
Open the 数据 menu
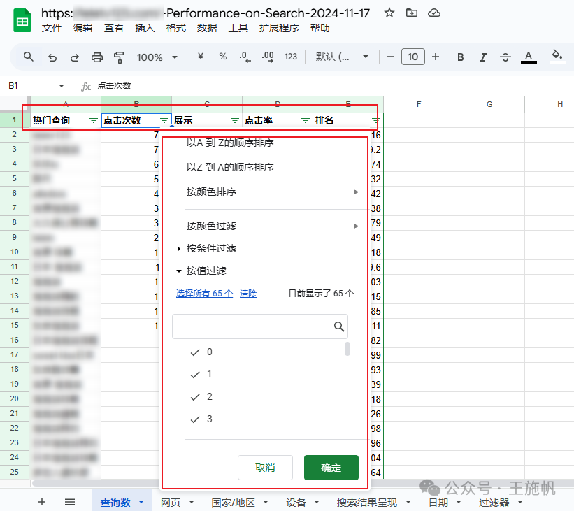(207, 28)
